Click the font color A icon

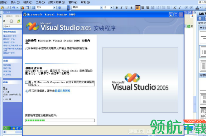[x=197, y=7]
